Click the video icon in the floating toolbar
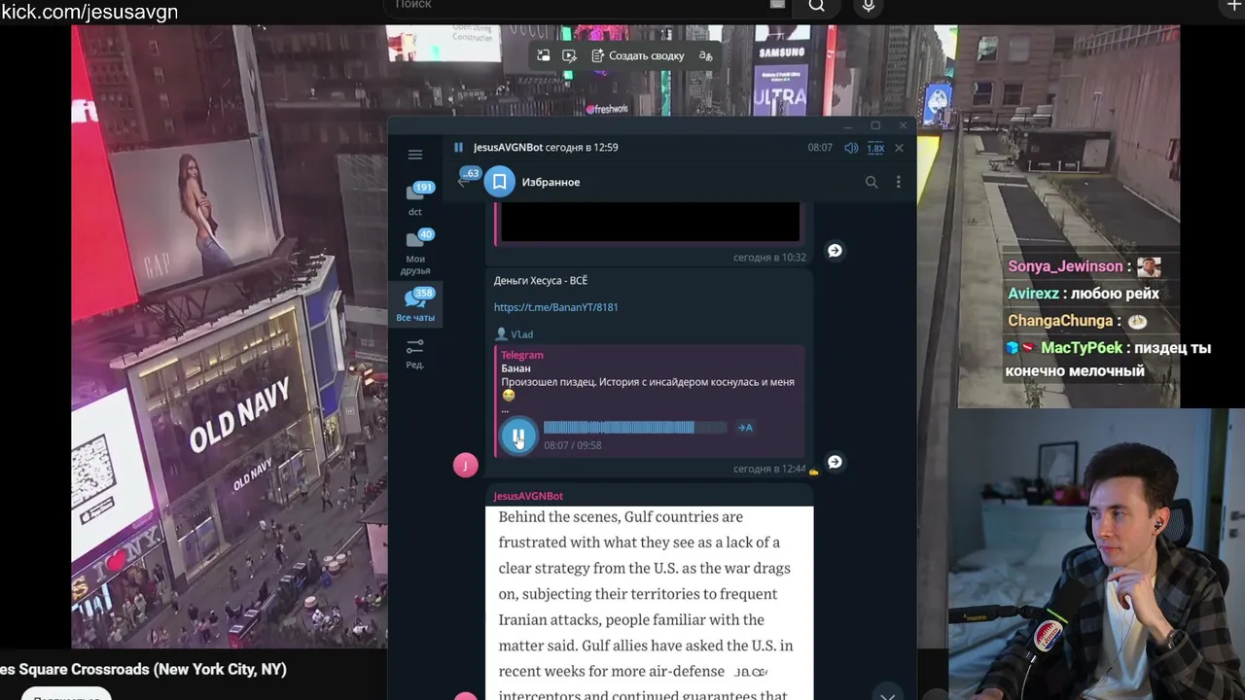Screen dimensions: 1245x700 [x=570, y=56]
